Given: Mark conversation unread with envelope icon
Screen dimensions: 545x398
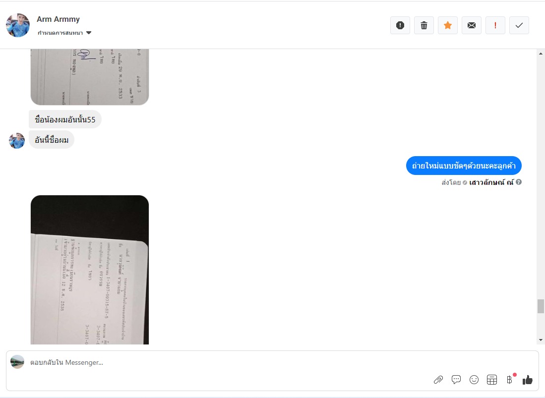Looking at the screenshot, I should point(472,25).
